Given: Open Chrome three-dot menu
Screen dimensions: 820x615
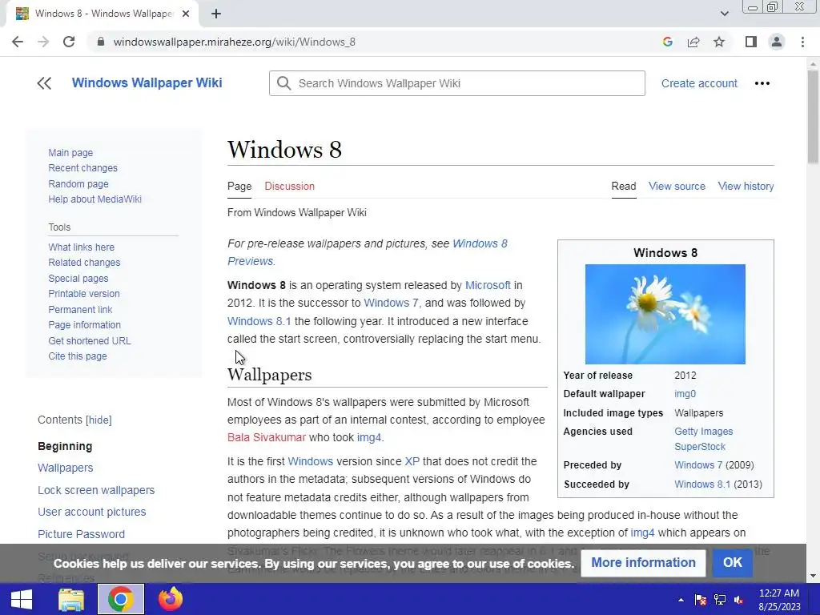Looking at the screenshot, I should coord(802,42).
